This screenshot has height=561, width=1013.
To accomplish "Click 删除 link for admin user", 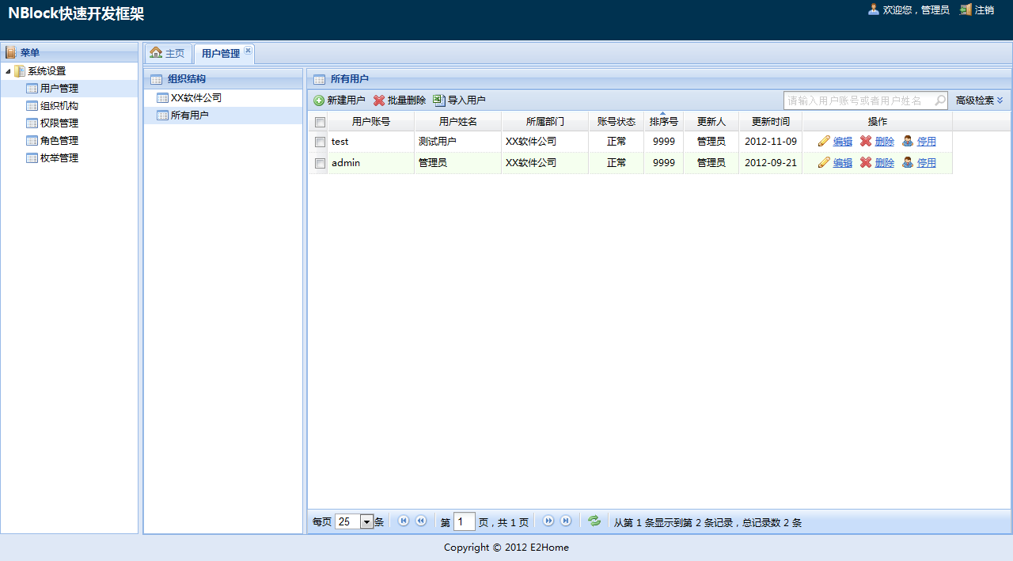I will tap(885, 163).
